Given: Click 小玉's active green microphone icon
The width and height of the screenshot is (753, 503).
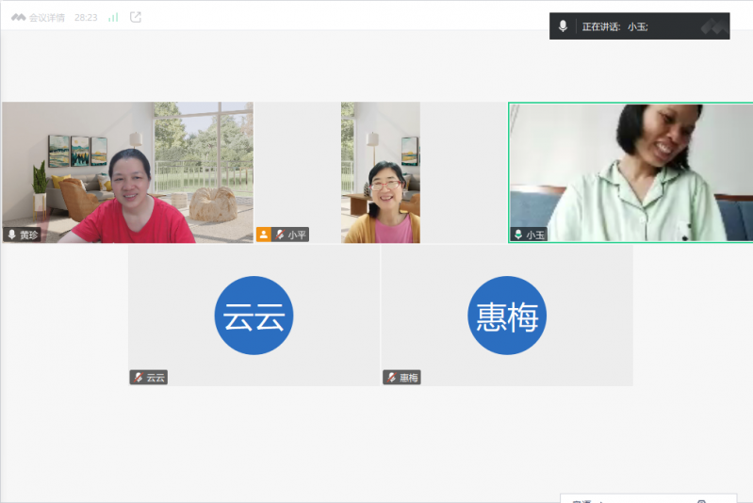Looking at the screenshot, I should click(x=517, y=235).
